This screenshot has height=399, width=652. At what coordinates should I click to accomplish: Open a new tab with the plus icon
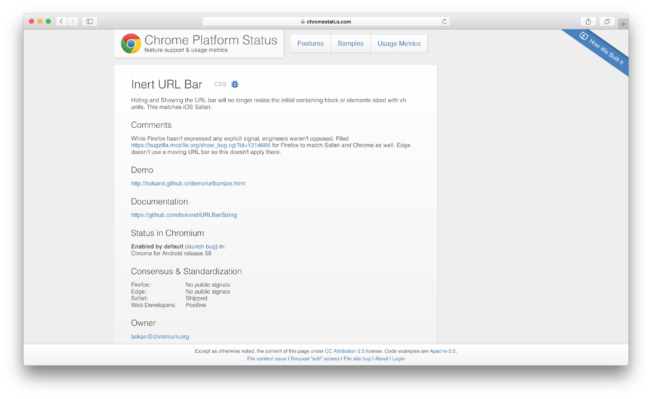pyautogui.click(x=623, y=24)
